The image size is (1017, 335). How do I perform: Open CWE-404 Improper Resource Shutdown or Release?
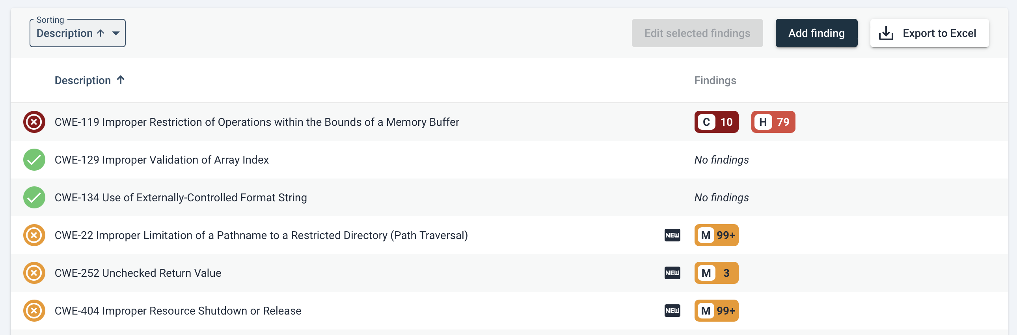click(178, 311)
